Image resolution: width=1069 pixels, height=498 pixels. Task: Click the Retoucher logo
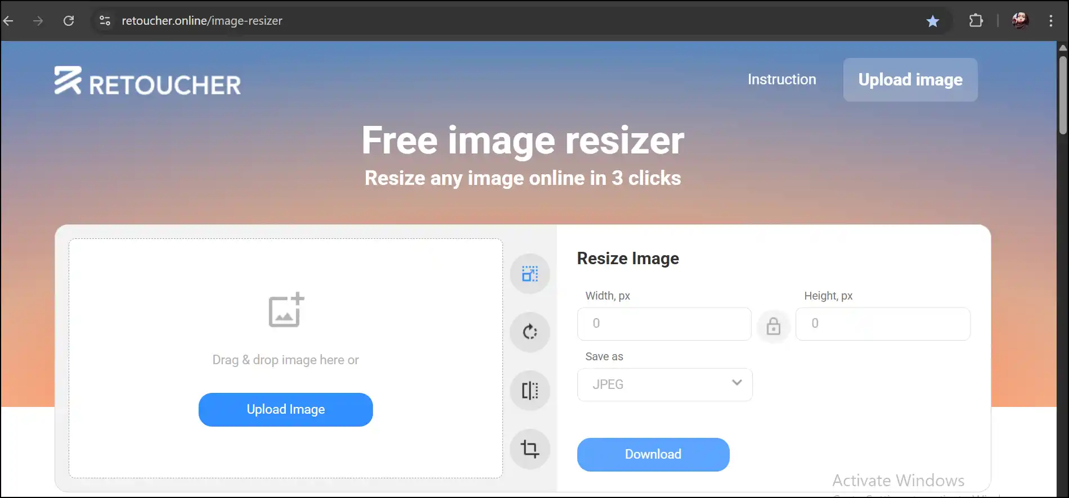click(x=147, y=82)
